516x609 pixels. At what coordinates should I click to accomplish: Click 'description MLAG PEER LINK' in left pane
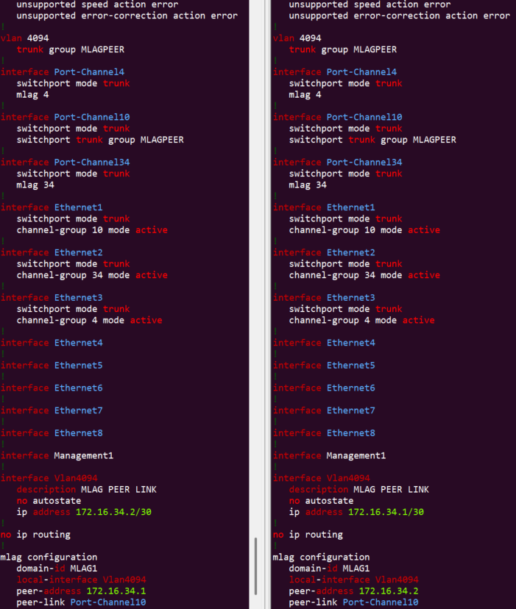86,489
